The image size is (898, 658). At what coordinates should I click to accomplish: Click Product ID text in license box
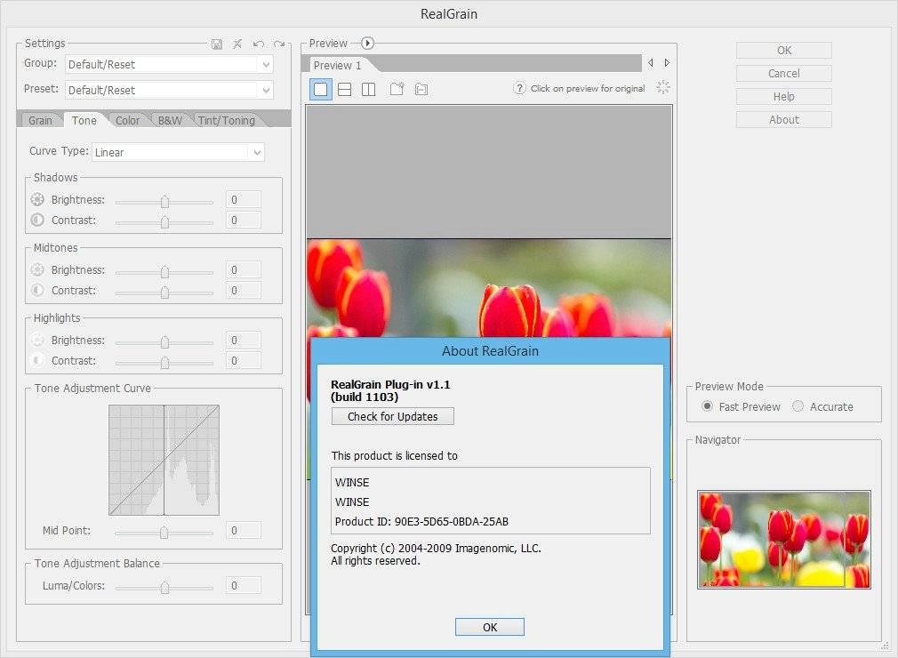click(x=421, y=521)
